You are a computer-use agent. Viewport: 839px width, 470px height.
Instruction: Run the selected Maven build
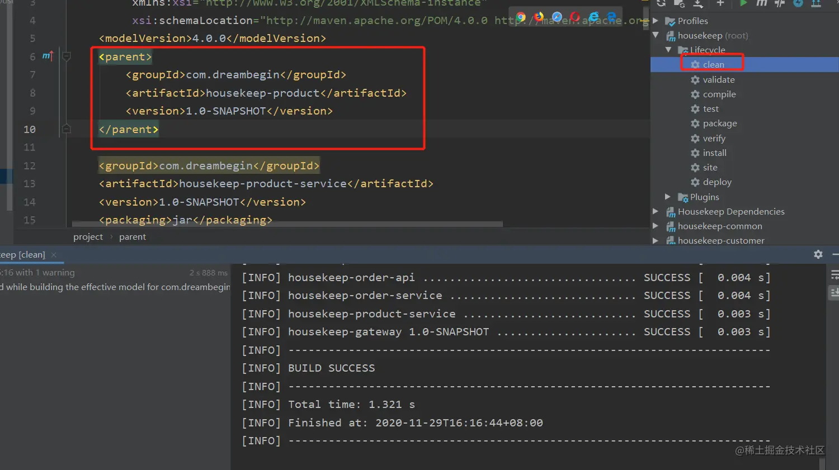click(x=743, y=3)
